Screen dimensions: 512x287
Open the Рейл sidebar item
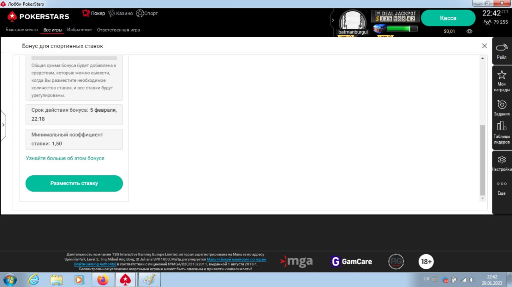(x=502, y=52)
